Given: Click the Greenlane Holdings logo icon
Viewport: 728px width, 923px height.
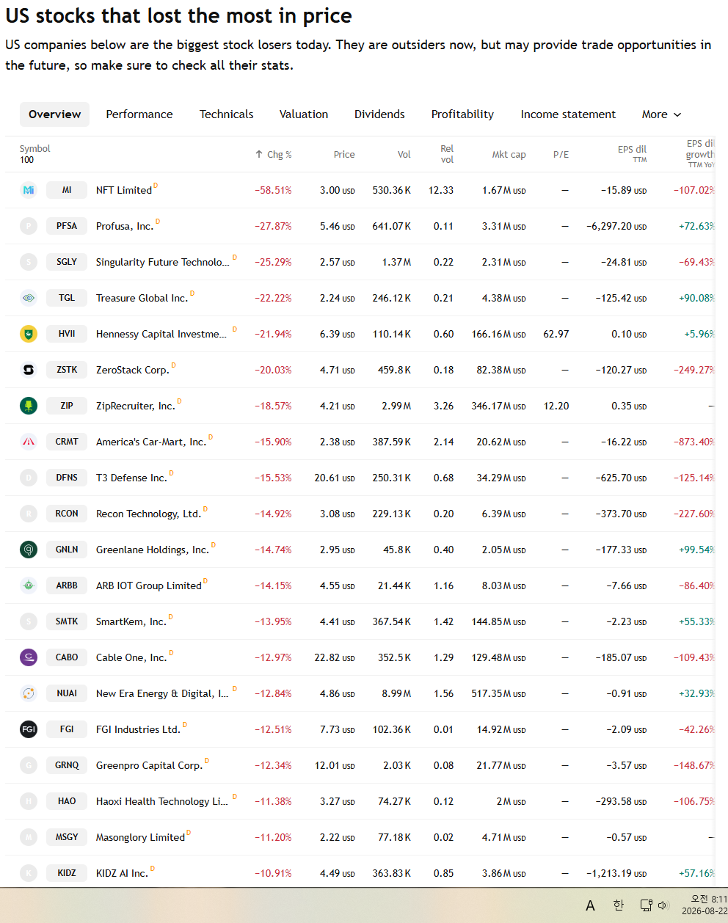Looking at the screenshot, I should click(29, 550).
